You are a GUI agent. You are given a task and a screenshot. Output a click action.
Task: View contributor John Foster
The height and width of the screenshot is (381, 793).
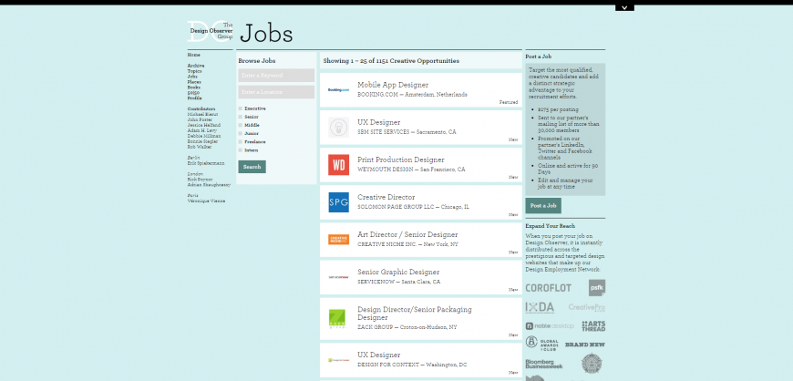(x=200, y=120)
